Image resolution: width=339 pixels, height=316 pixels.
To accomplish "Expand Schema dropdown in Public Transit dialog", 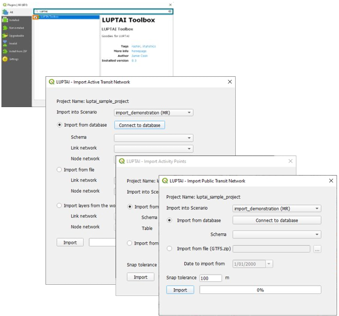I will [277, 234].
